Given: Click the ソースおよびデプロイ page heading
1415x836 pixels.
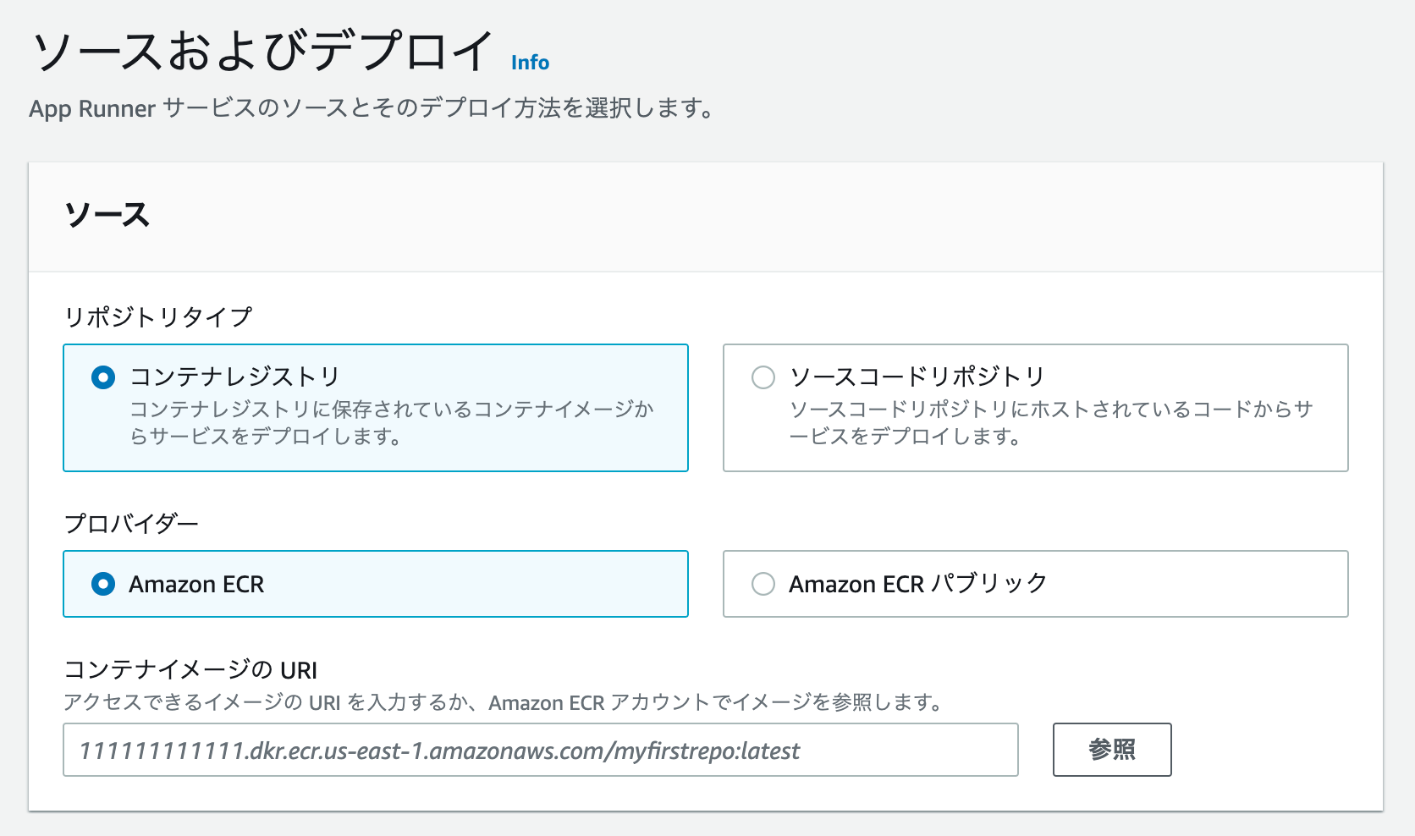Looking at the screenshot, I should pyautogui.click(x=263, y=51).
